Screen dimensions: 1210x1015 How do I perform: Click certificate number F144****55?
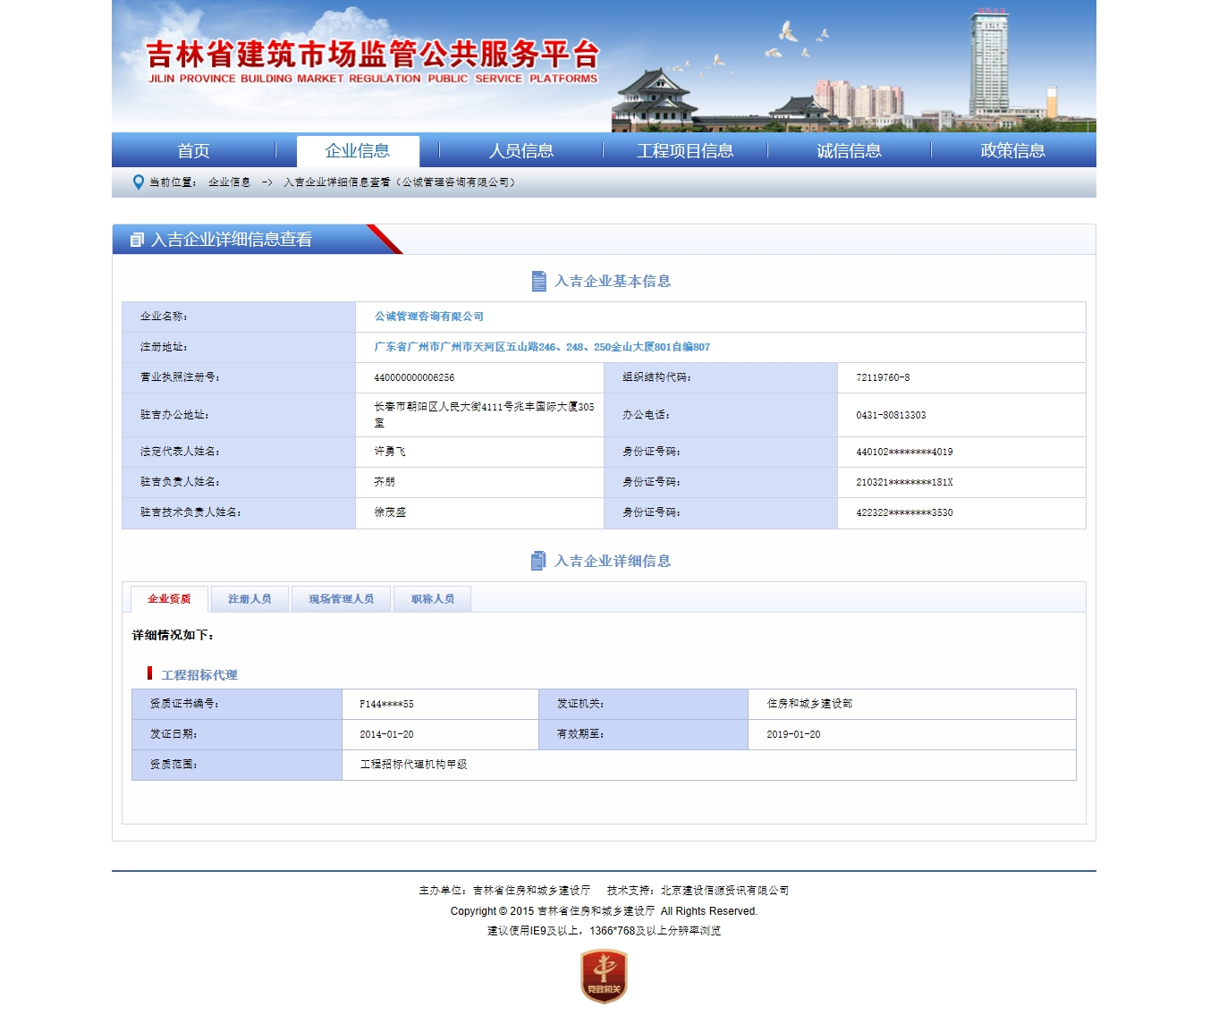click(386, 704)
